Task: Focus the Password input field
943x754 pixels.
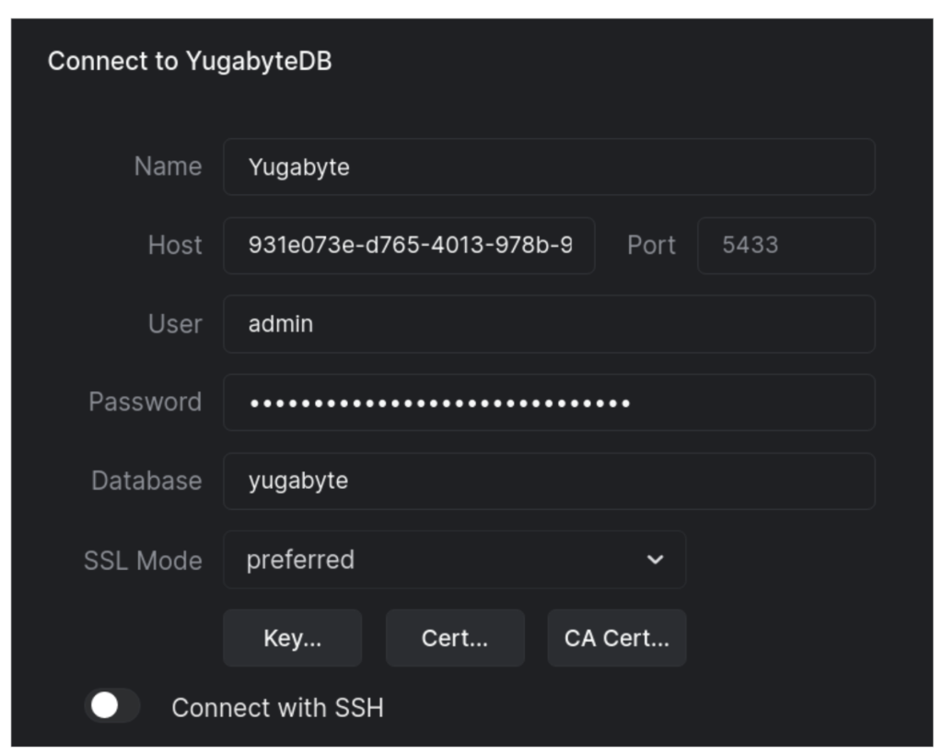Action: click(548, 402)
